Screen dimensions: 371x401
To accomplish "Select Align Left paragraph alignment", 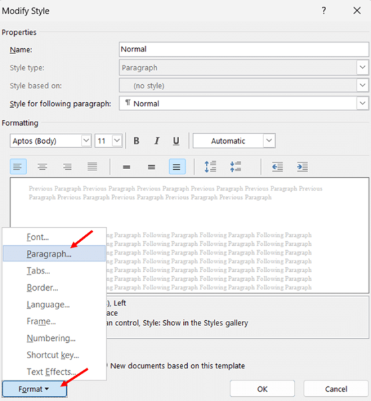I will [x=18, y=166].
